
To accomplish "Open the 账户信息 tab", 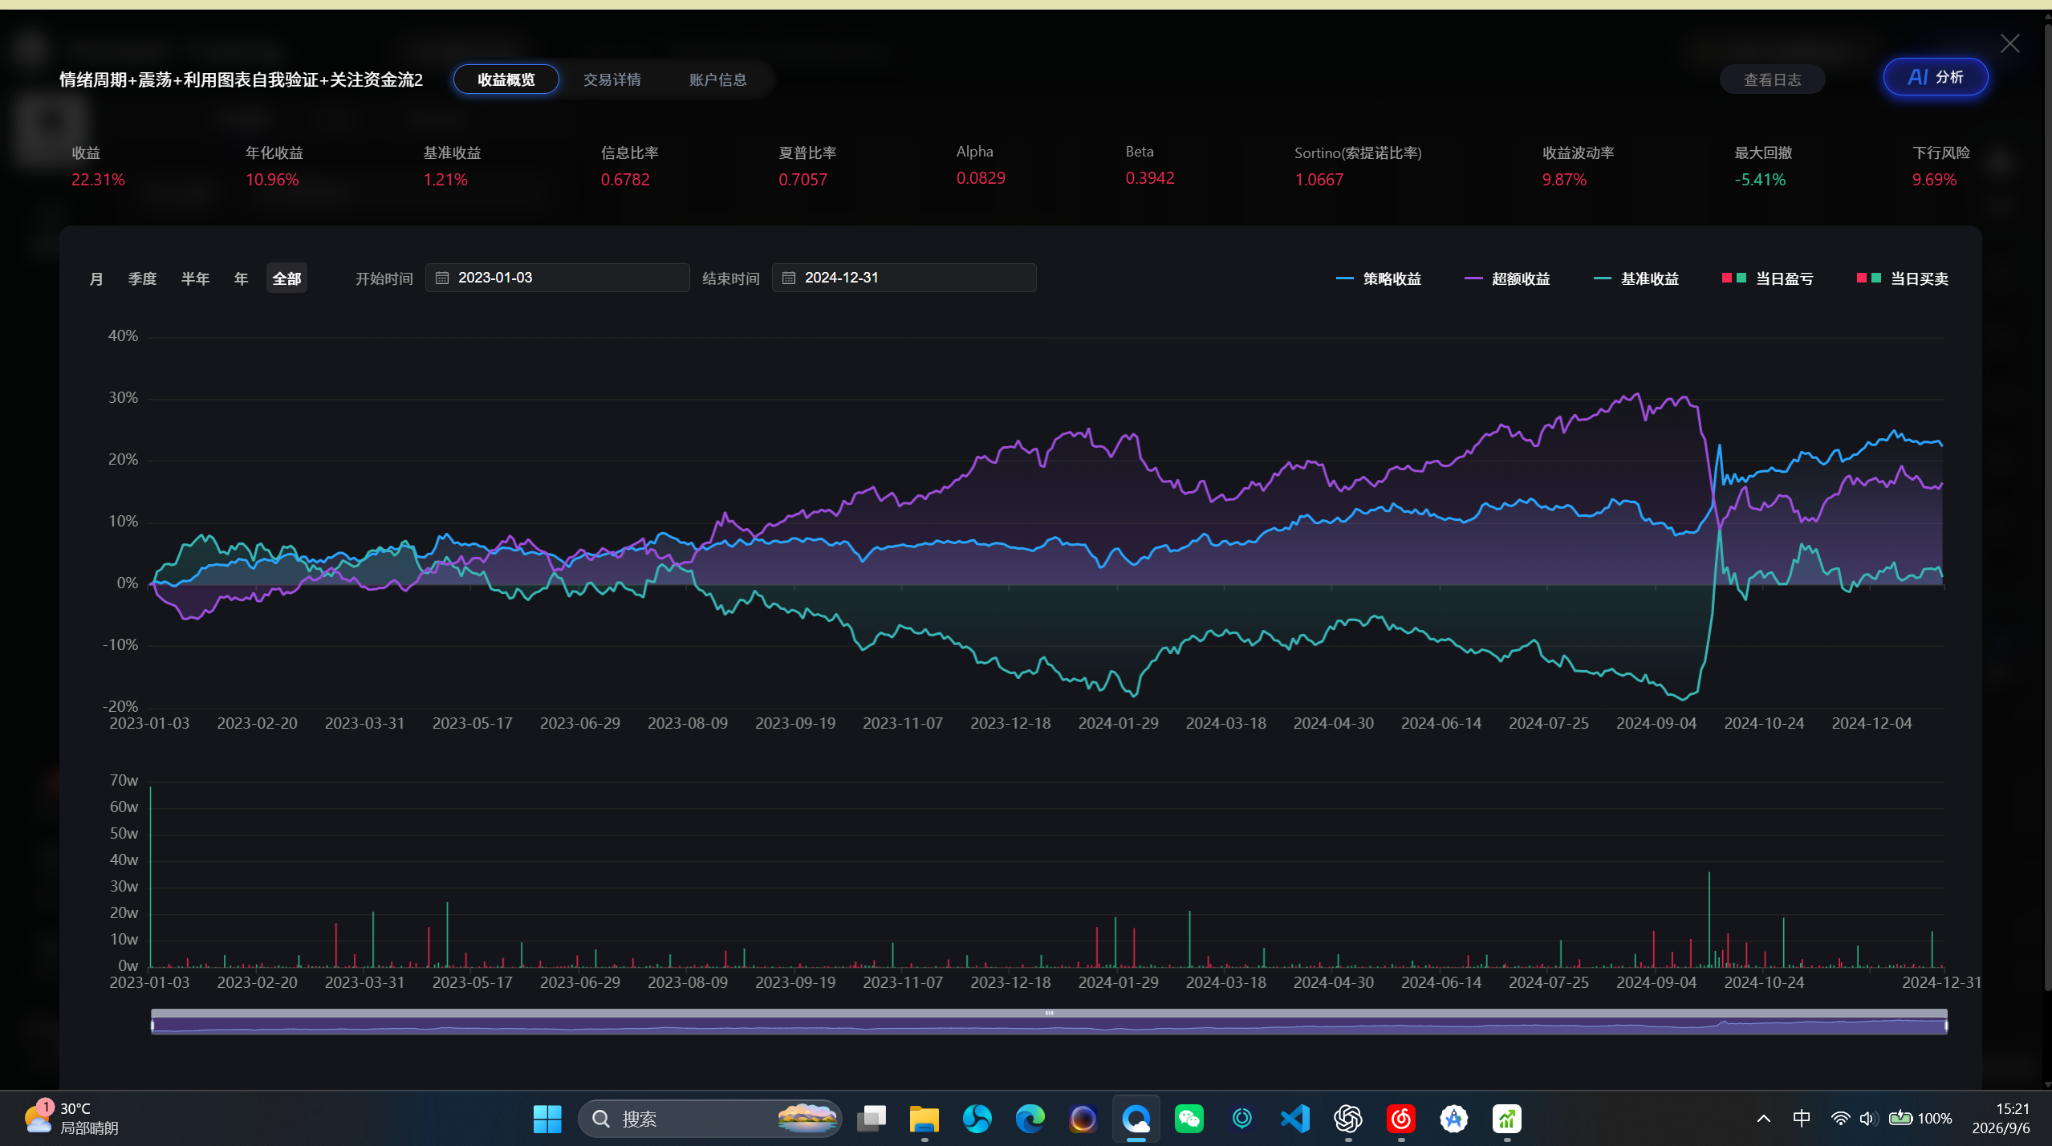I will tap(717, 79).
